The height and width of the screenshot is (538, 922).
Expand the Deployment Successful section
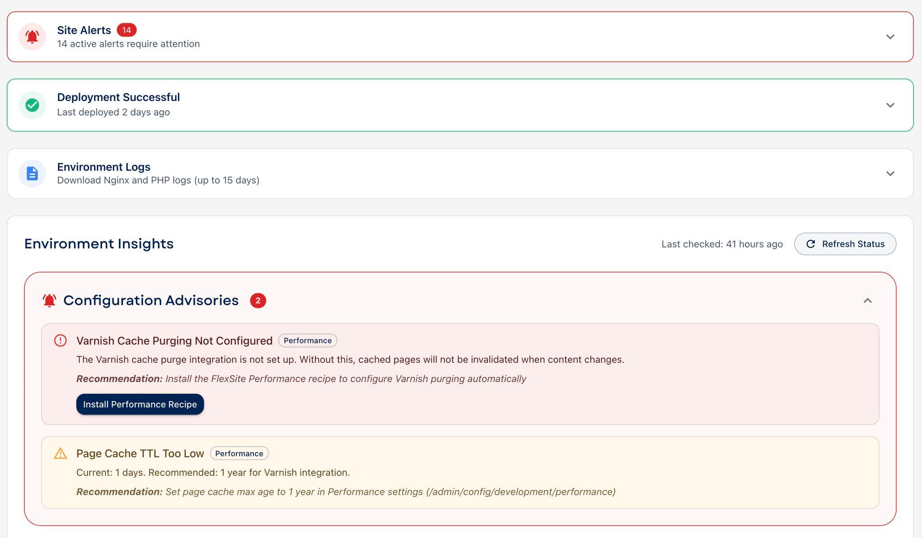point(891,105)
